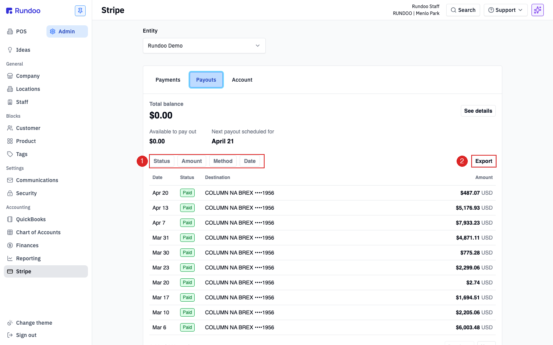Click the $0.00 Total balance value
553x345 pixels.
161,115
